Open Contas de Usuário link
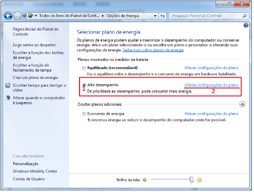The height and width of the screenshot is (192, 254). [x=28, y=179]
